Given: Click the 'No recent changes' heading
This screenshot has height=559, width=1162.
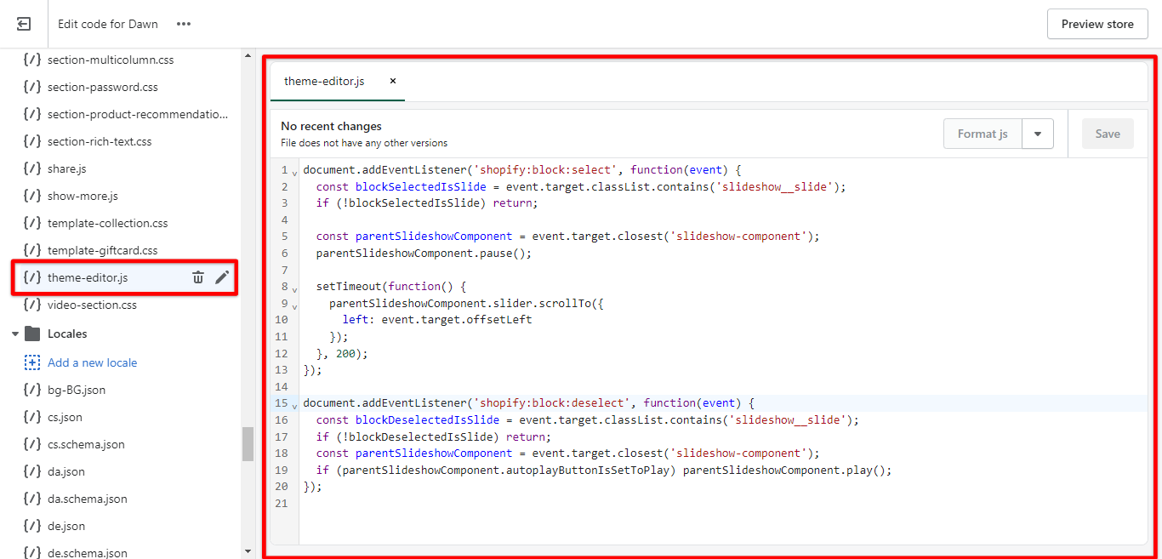Looking at the screenshot, I should (331, 126).
